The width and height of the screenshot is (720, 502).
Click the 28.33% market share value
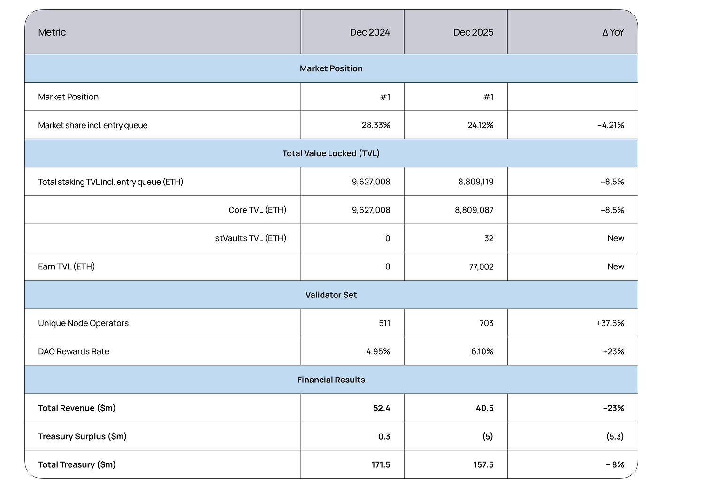coord(375,125)
